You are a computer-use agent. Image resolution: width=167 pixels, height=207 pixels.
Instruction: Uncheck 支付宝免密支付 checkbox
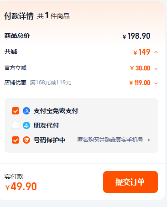(16, 111)
